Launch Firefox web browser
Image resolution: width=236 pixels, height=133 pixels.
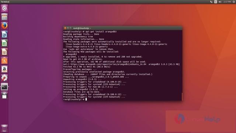click(x=4, y=25)
